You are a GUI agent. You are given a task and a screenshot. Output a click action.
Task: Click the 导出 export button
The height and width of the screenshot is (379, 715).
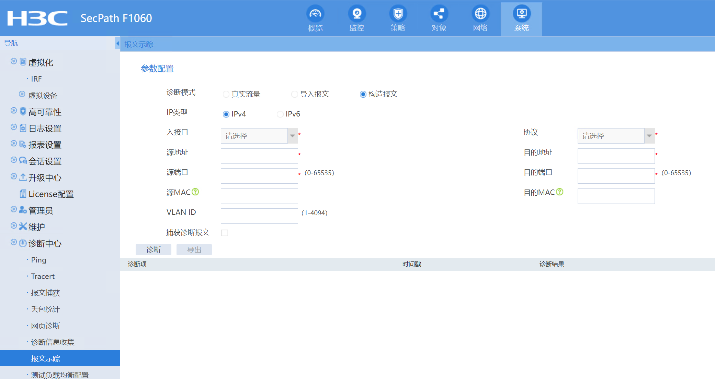(194, 250)
